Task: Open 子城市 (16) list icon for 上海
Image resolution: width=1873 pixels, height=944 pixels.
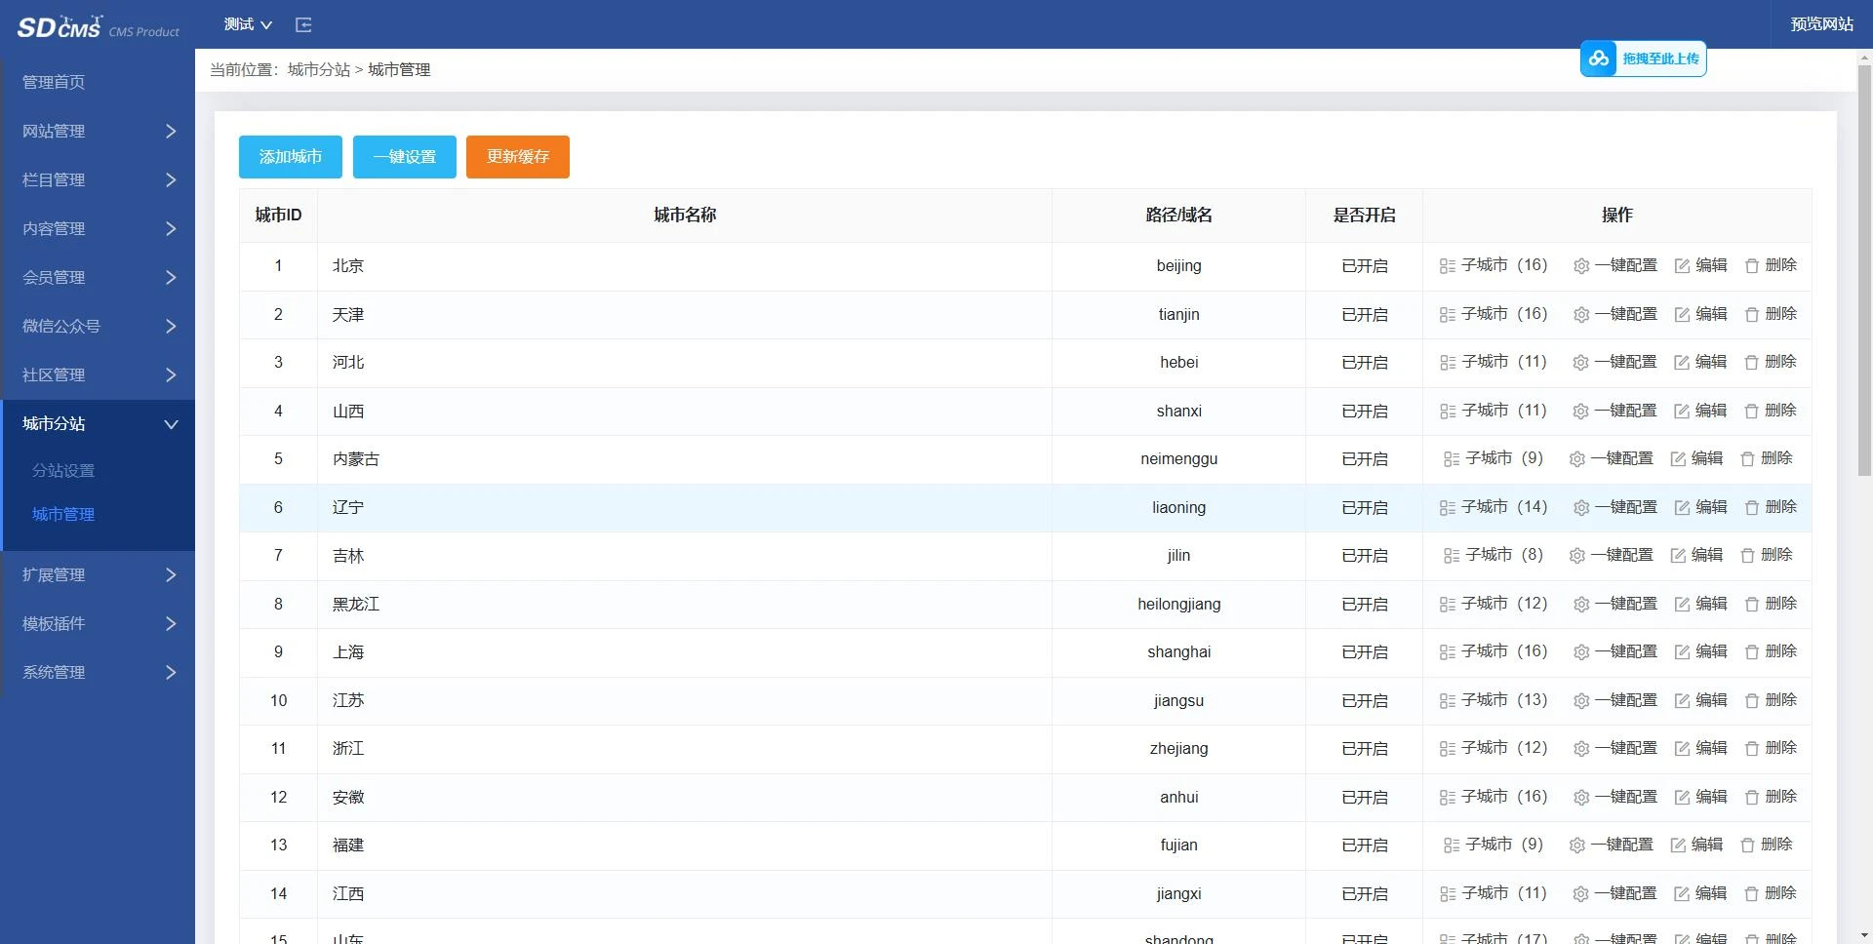Action: 1448,652
